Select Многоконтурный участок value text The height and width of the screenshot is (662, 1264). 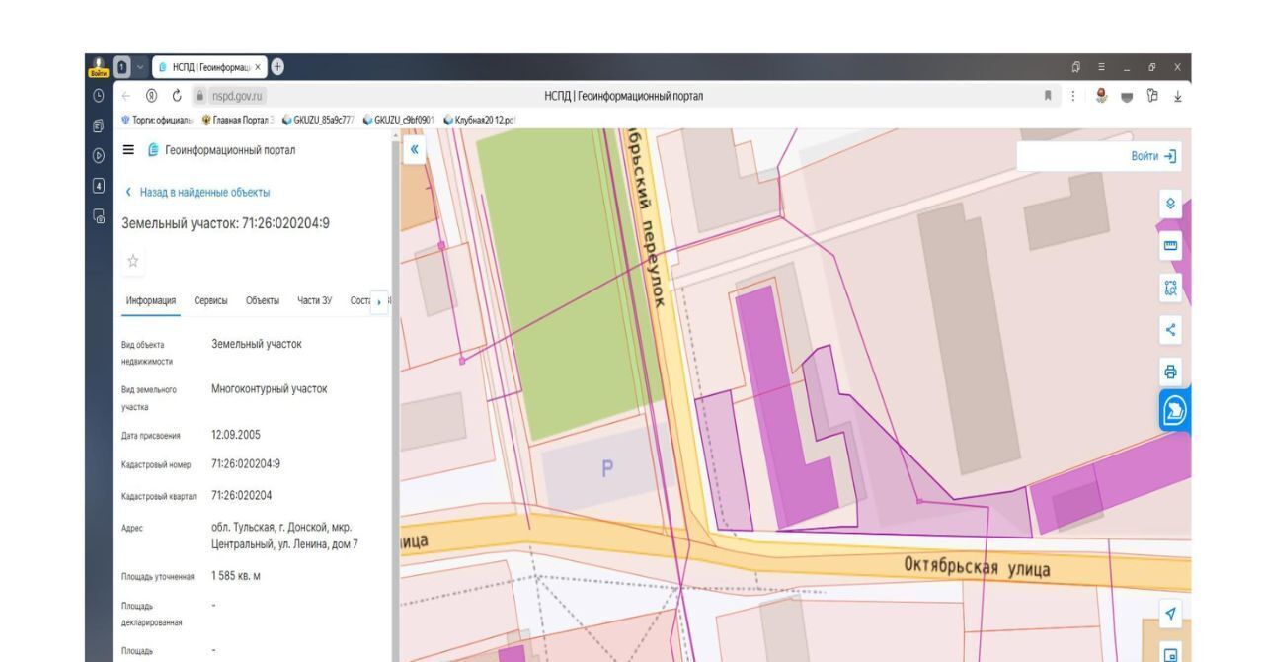(270, 389)
